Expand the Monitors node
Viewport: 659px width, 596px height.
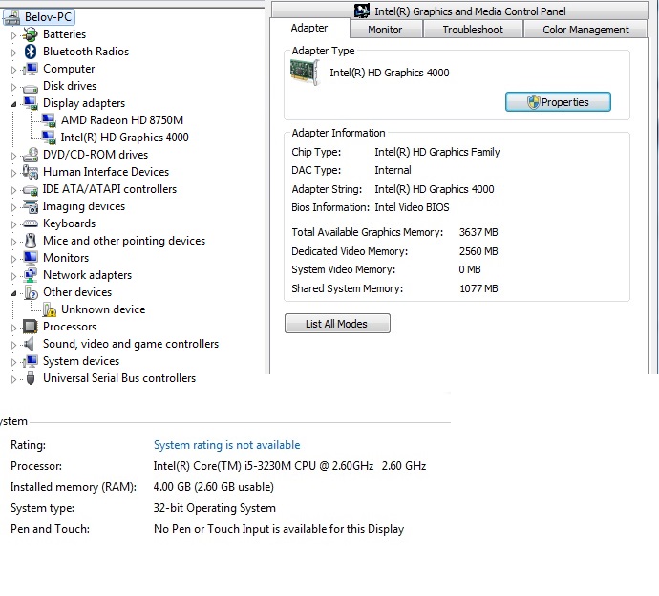click(13, 259)
